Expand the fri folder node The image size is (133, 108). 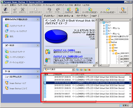pos(110,45)
